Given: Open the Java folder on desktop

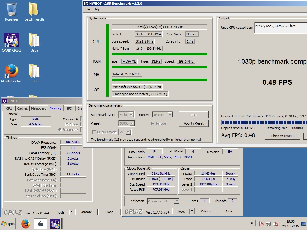Looking at the screenshot, I should 35,43.
